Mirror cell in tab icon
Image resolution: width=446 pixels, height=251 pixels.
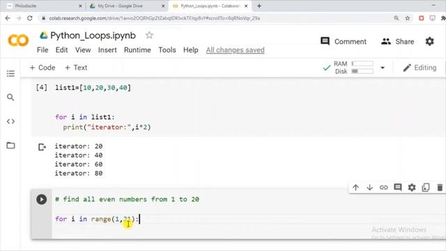tap(426, 188)
